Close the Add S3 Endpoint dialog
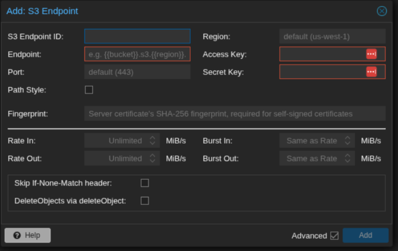 click(x=382, y=11)
